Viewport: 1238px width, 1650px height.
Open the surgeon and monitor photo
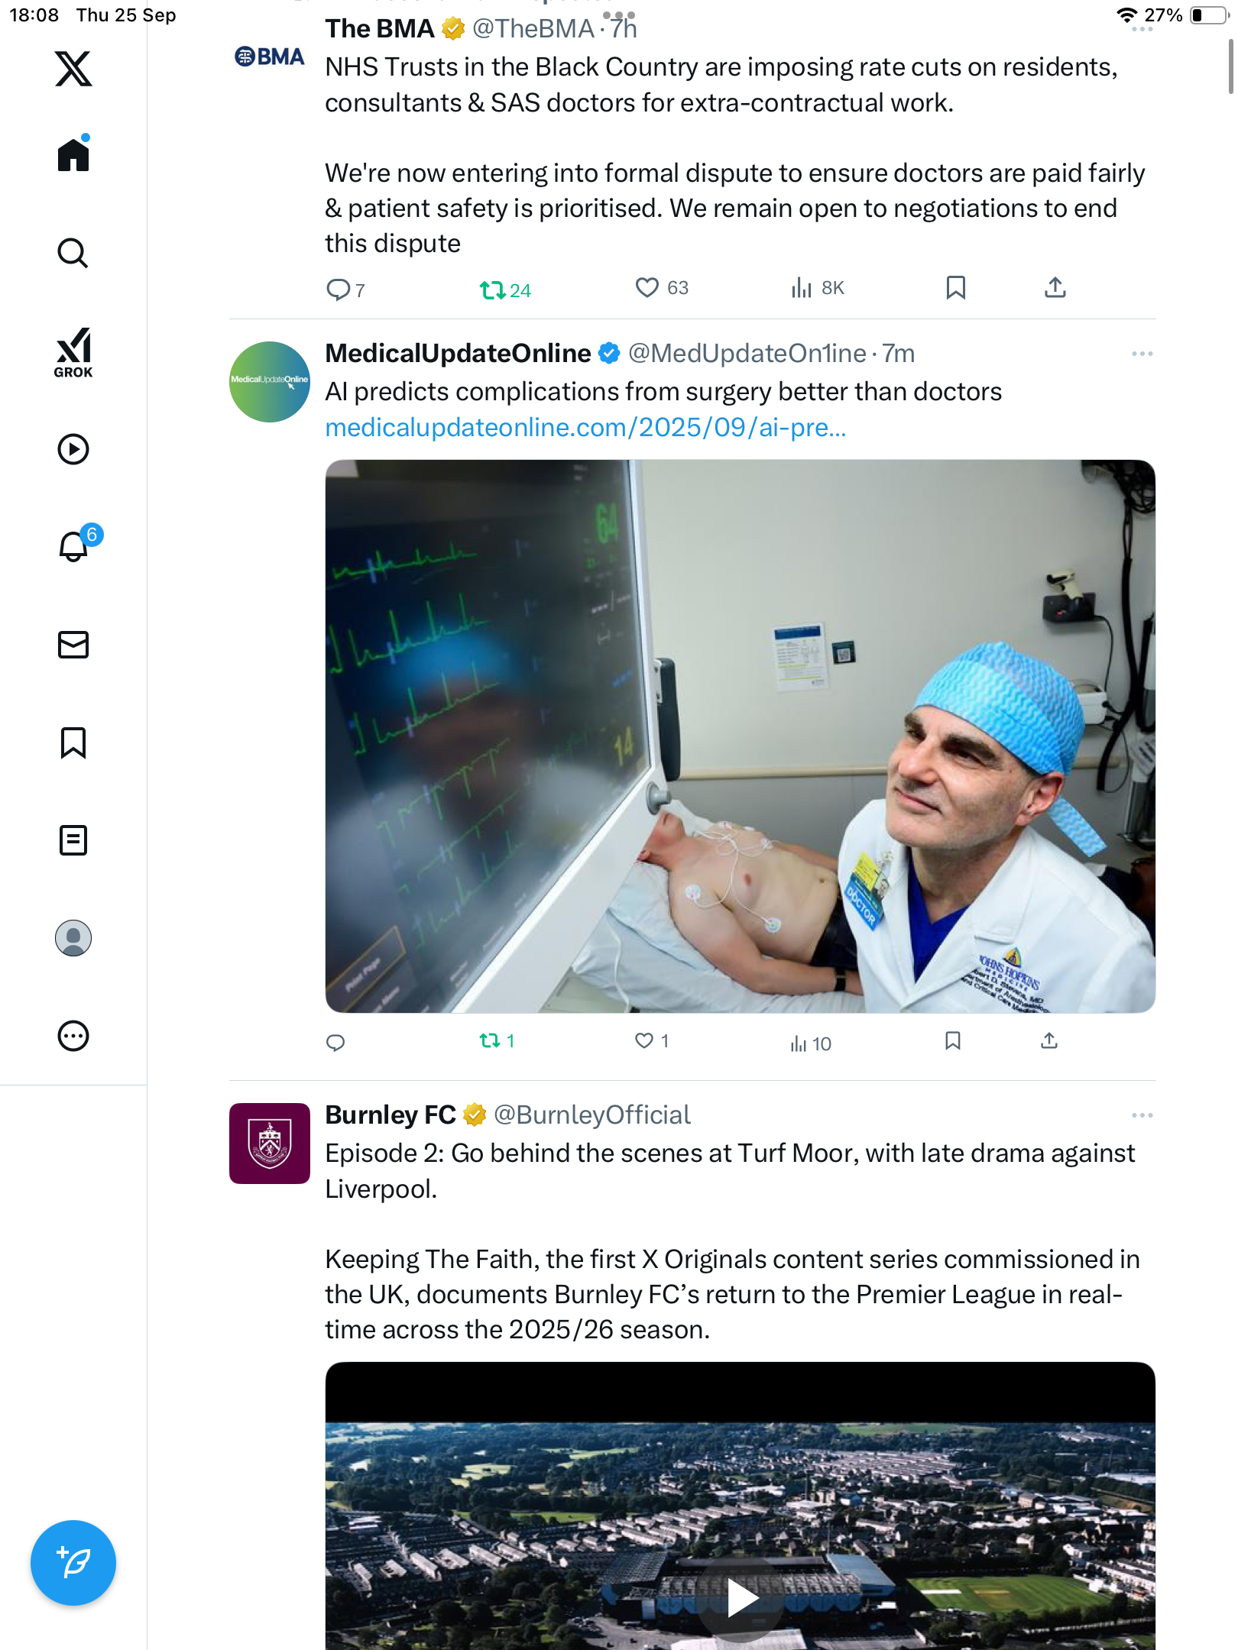coord(740,736)
